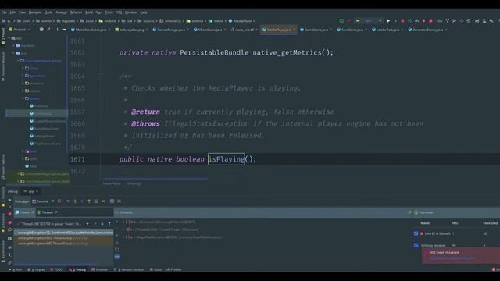500x281 pixels.
Task: Open the IDE Error Occurred notification
Action: [461, 256]
